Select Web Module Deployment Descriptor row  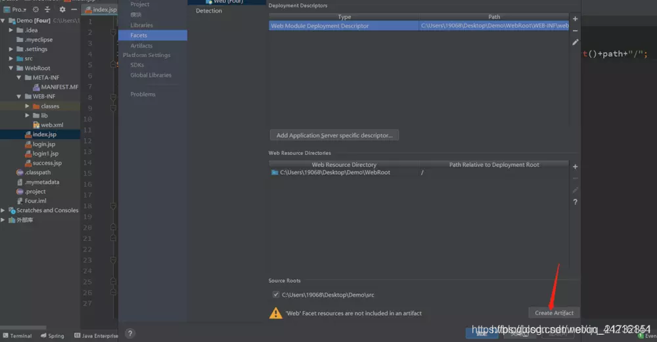[x=419, y=26]
